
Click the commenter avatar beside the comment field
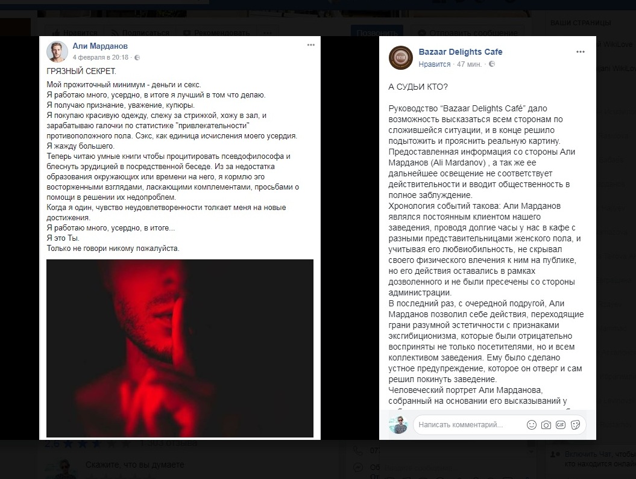tap(398, 425)
